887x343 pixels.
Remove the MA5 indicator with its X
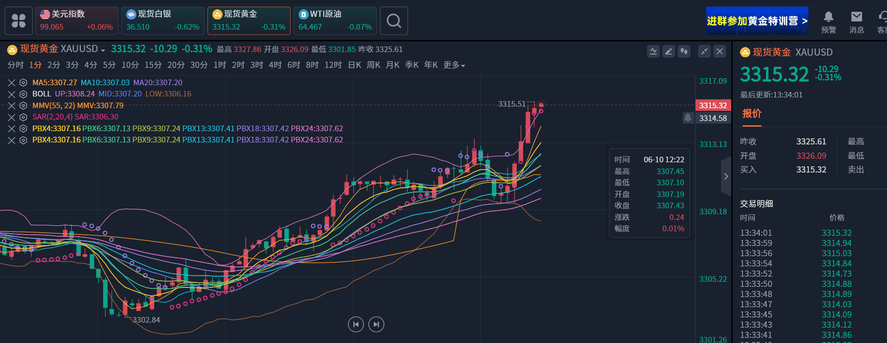12,83
